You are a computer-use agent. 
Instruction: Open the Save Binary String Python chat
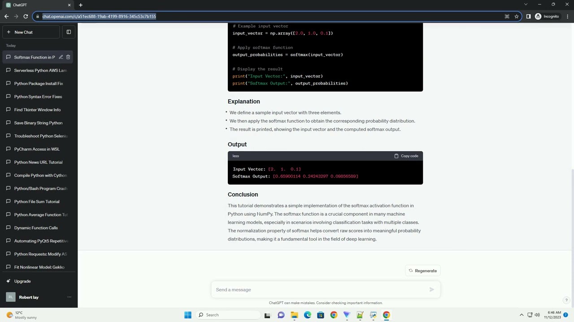click(38, 123)
